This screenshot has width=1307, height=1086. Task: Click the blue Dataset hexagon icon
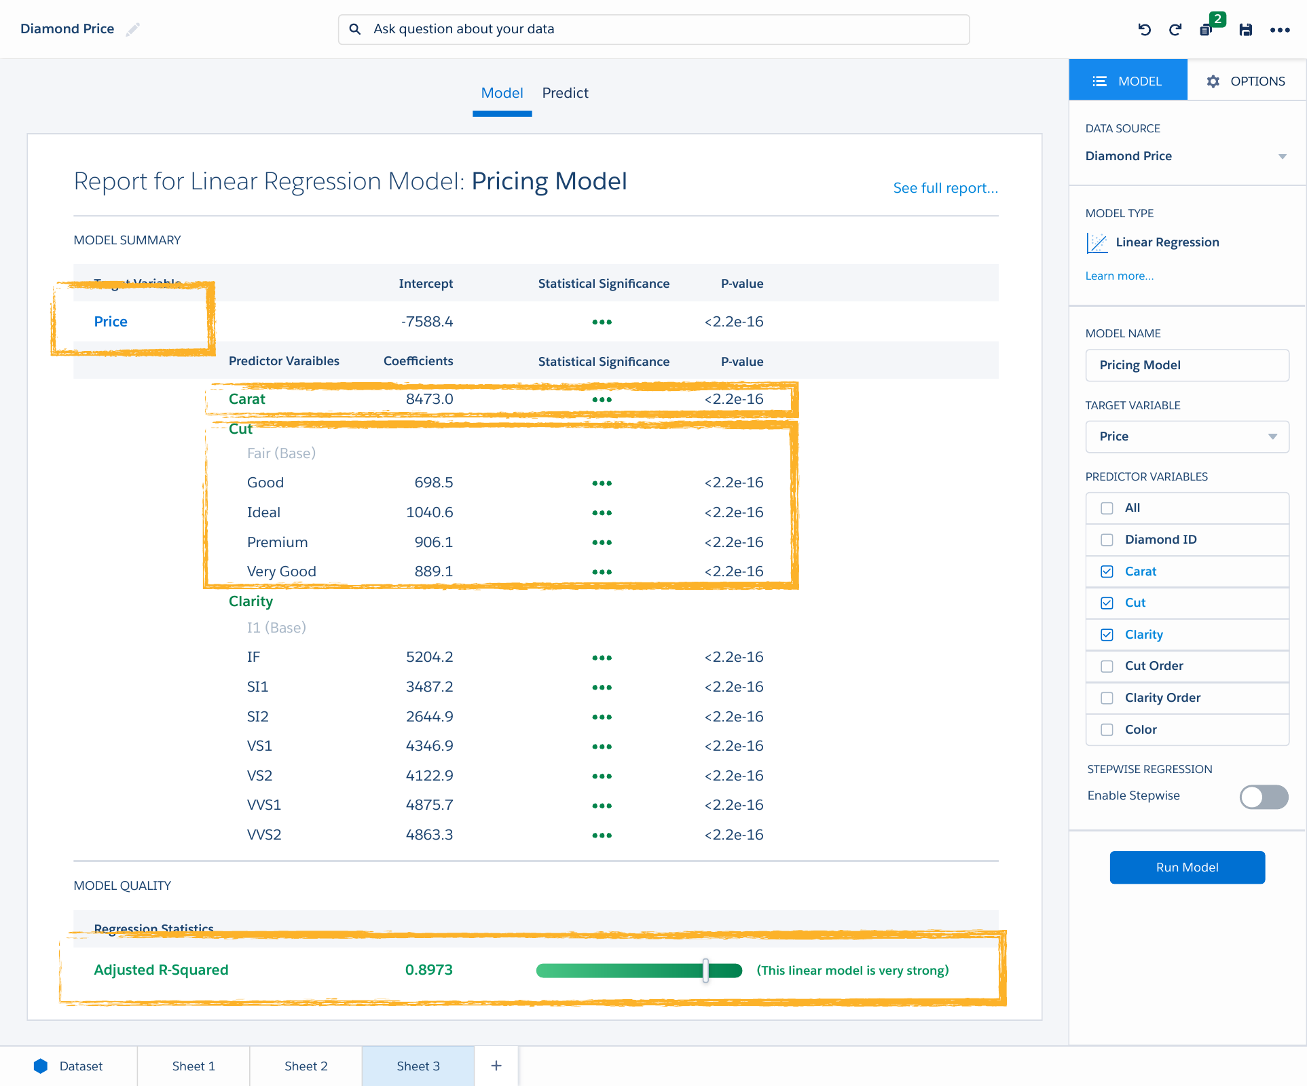41,1066
